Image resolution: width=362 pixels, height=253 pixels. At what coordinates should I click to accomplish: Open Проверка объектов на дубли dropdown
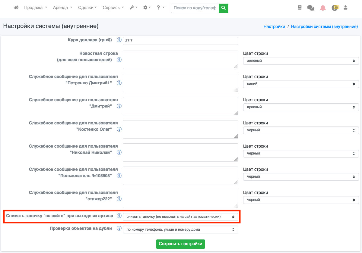tap(180, 230)
